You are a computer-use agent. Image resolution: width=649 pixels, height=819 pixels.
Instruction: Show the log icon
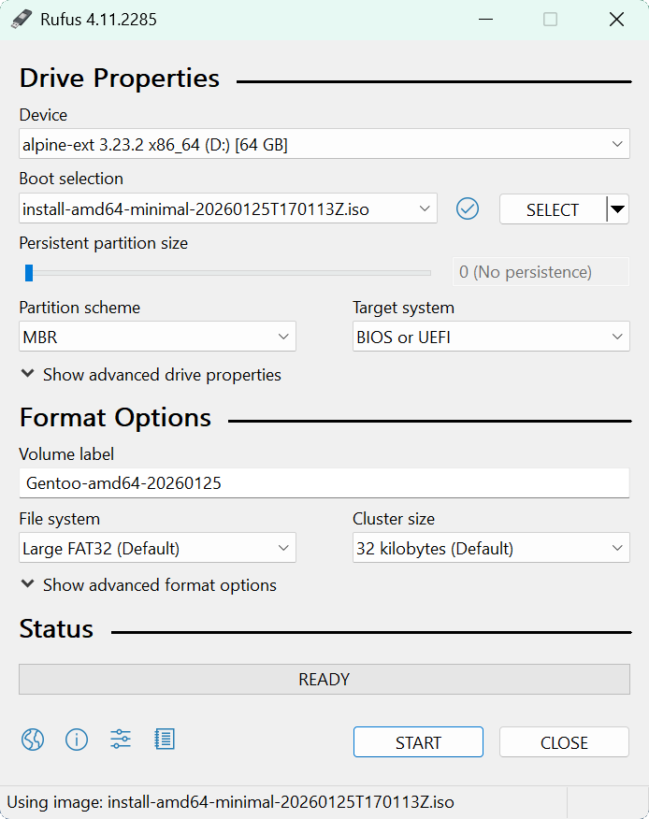165,740
